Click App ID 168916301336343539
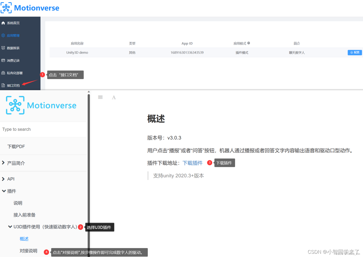 [187, 53]
